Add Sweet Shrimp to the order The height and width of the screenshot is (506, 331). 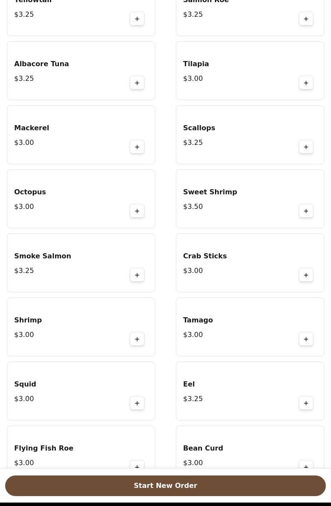(306, 211)
